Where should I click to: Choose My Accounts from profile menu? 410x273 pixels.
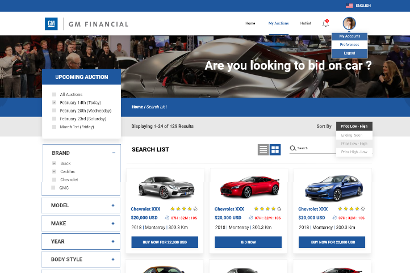click(350, 36)
